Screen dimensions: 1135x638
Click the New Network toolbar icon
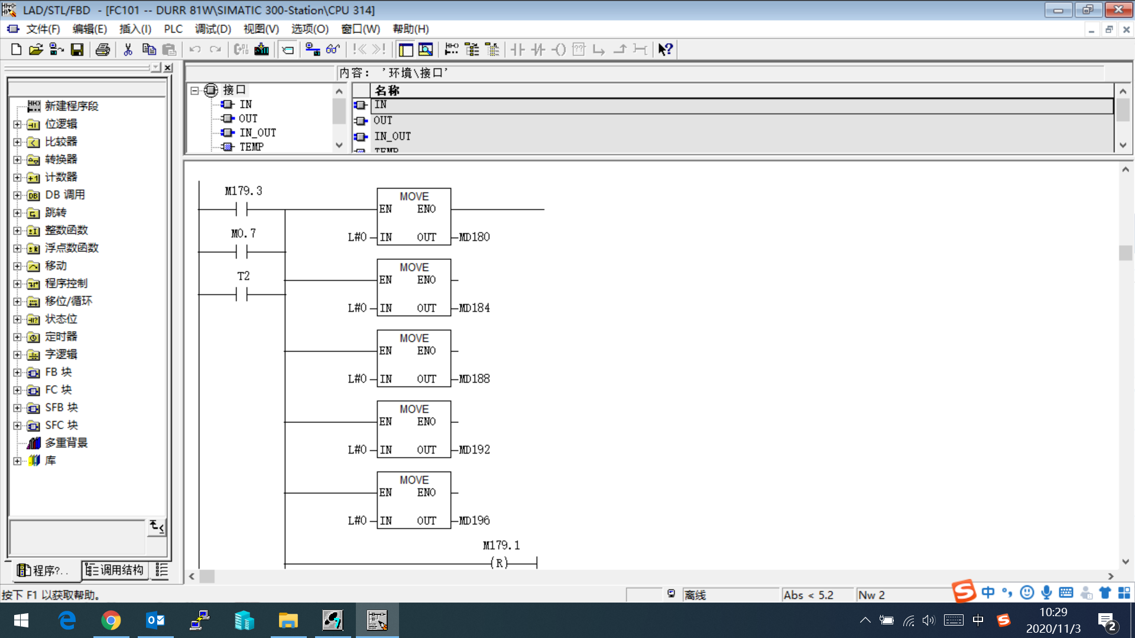pos(452,50)
